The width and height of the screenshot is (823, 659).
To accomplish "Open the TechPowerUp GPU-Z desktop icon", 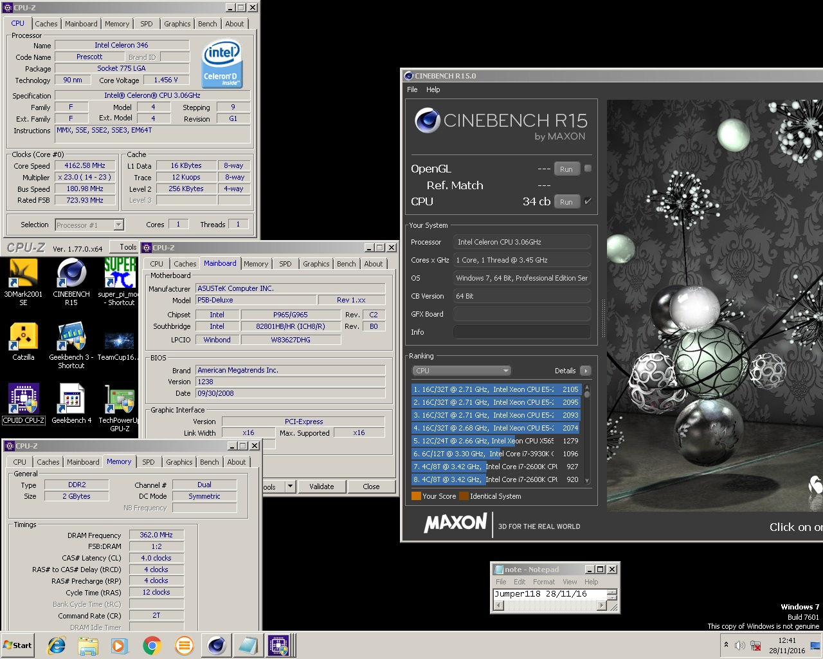I will coord(120,407).
